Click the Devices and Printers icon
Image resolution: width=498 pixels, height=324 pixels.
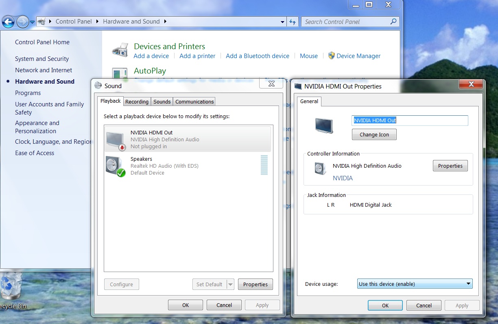(120, 50)
